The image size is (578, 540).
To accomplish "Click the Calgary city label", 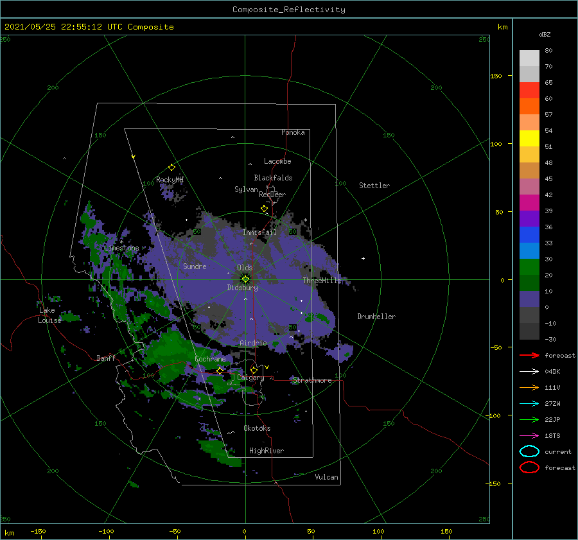I will pyautogui.click(x=250, y=378).
